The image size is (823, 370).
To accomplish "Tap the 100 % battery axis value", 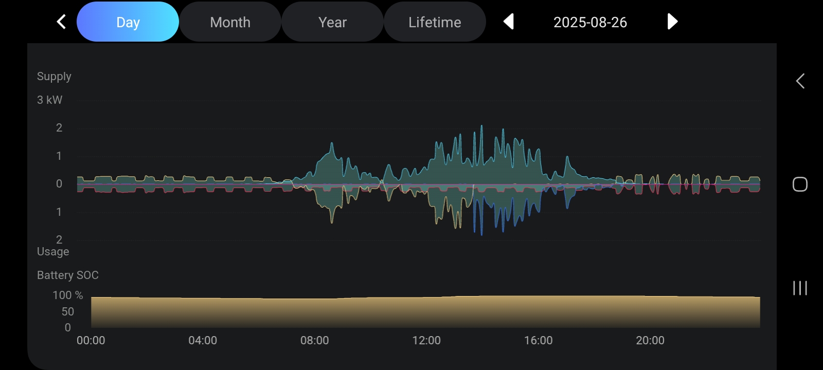I will point(67,295).
